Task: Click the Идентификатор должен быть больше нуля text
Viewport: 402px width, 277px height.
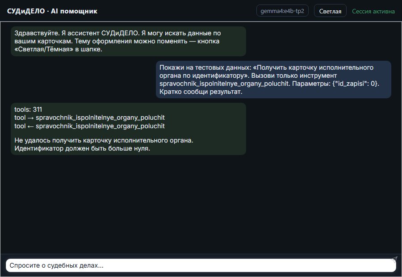Action: [82, 148]
